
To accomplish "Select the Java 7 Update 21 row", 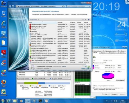I will (x=60, y=33).
